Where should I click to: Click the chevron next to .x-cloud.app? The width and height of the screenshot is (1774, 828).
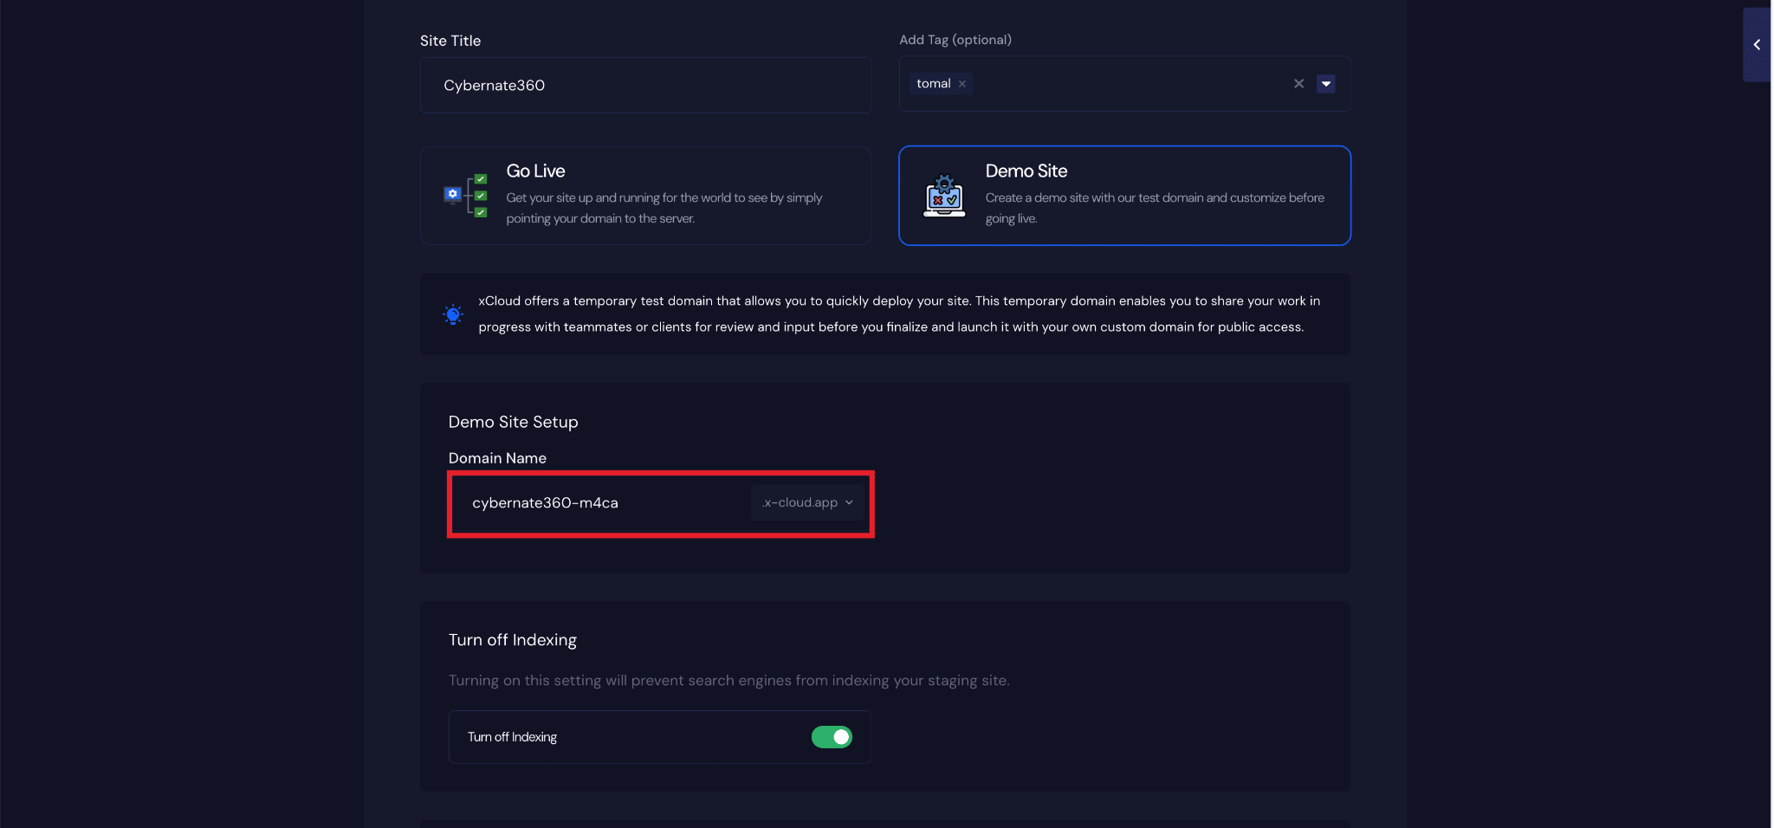point(849,502)
